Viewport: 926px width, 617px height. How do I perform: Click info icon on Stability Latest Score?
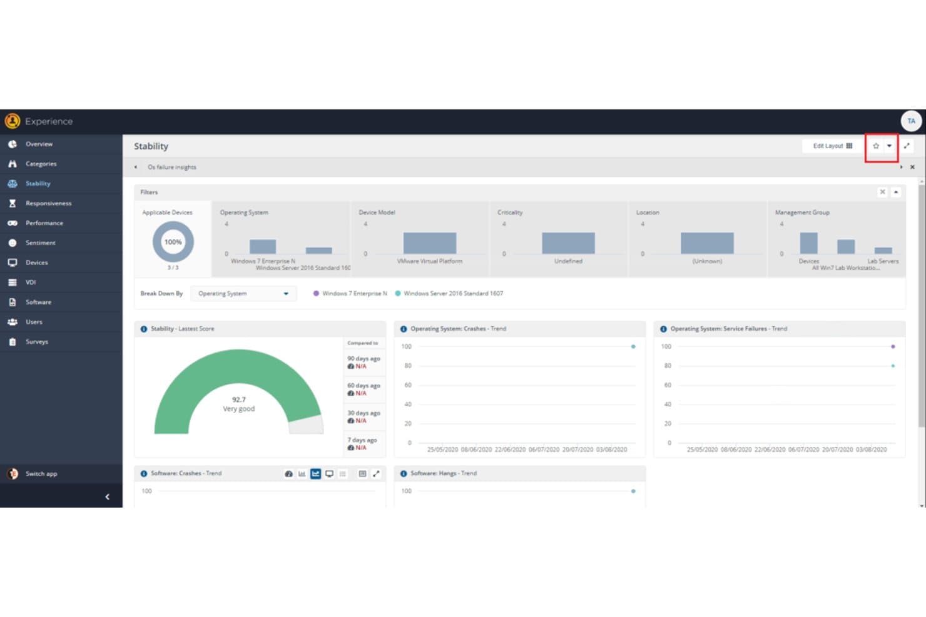[x=144, y=329]
